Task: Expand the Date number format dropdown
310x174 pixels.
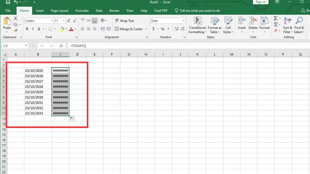Action: pyautogui.click(x=183, y=21)
